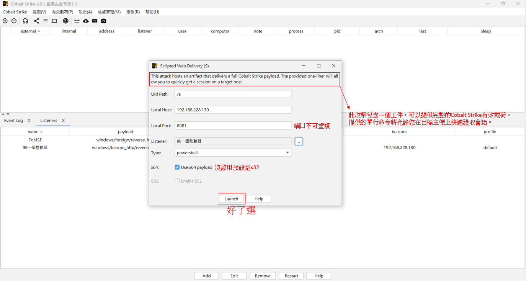Image resolution: width=526 pixels, height=281 pixels.
Task: Sort sessions by the last column
Action: pyautogui.click(x=423, y=31)
